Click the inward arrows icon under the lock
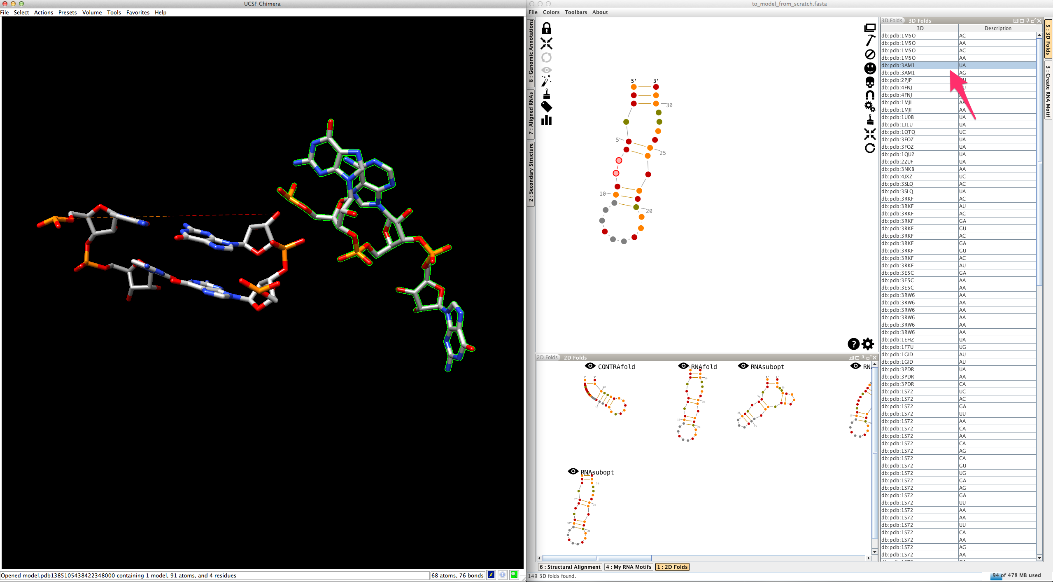 [546, 43]
